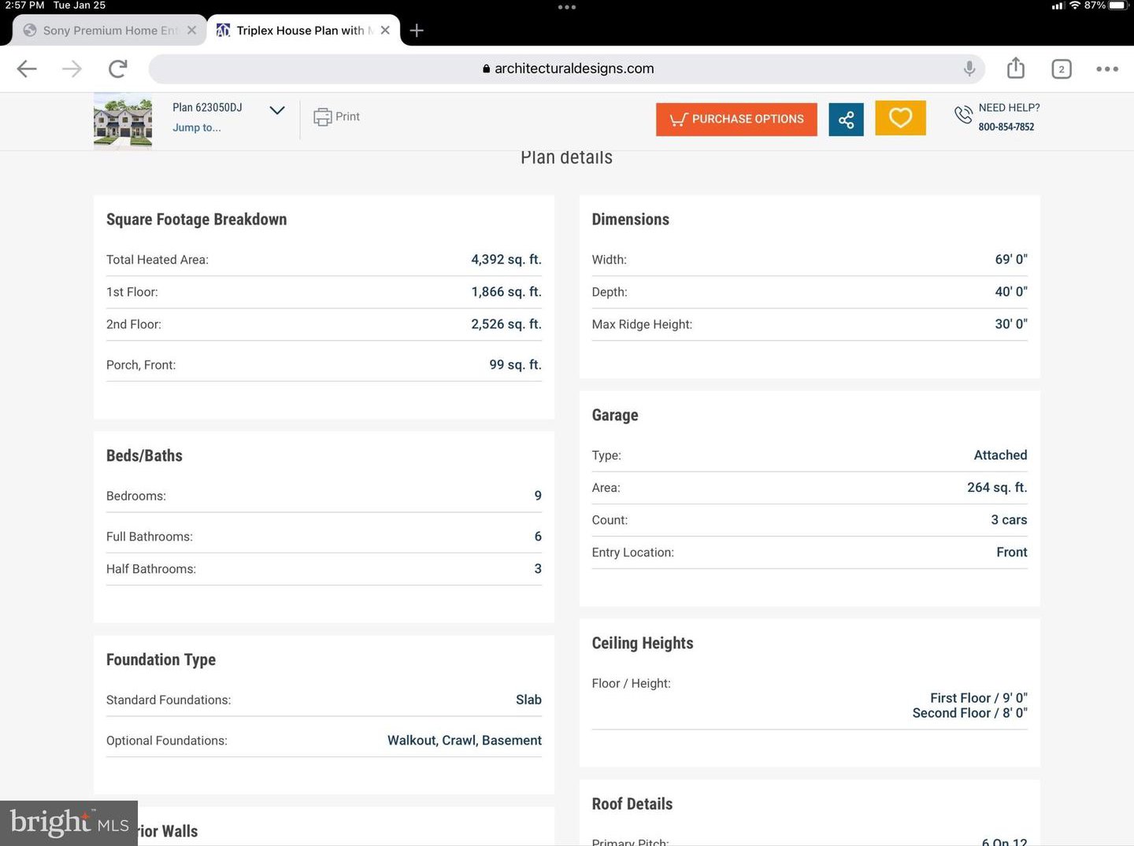This screenshot has height=846, width=1134.
Task: Expand the Plan 623050DJ jump-to chevron
Action: tap(277, 110)
